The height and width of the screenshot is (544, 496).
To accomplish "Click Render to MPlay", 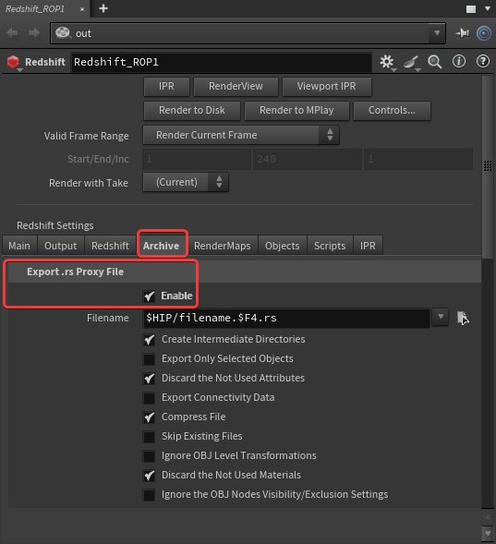I will click(296, 111).
